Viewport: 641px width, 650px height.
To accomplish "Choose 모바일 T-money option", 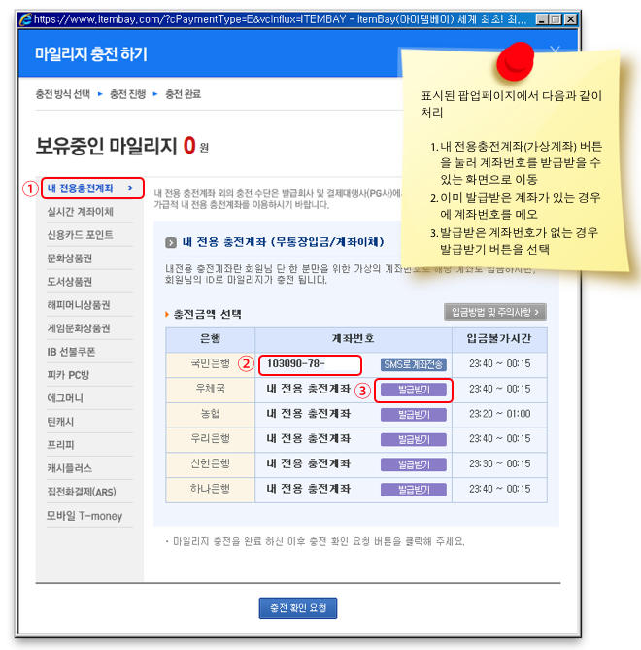I will 84,516.
